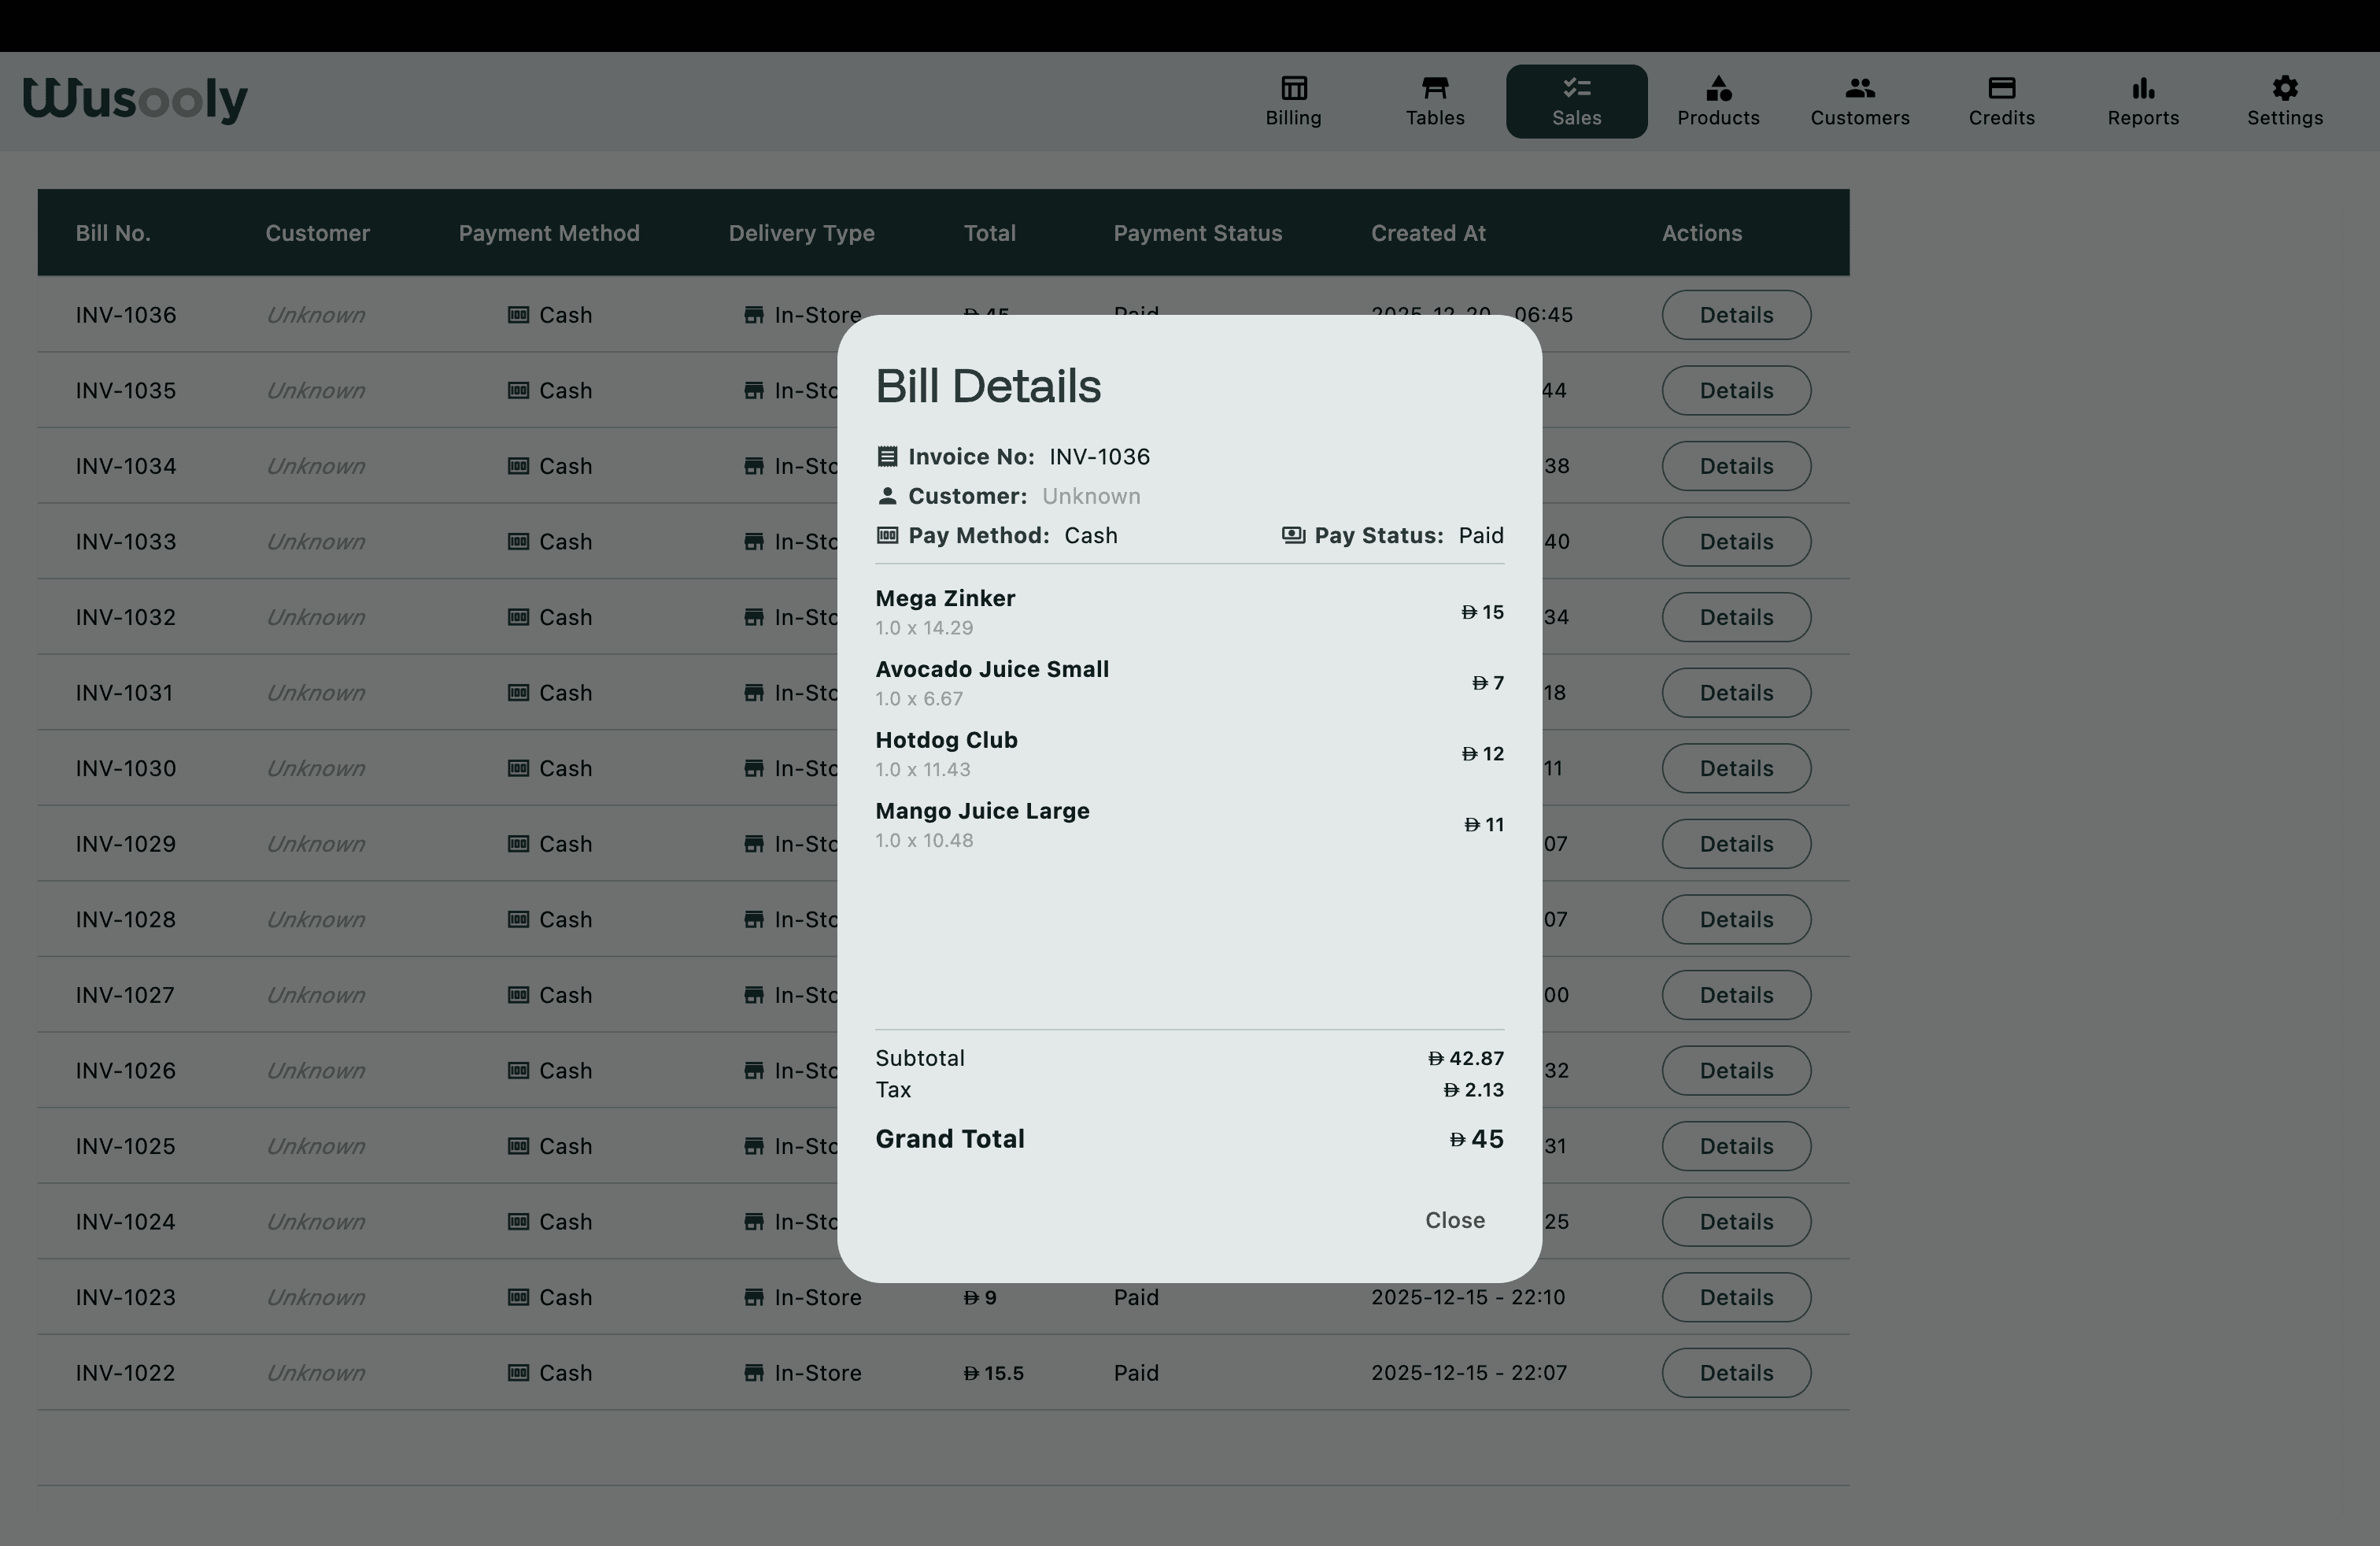
Task: Click the Pay Method icon in Bill Details
Action: click(888, 535)
